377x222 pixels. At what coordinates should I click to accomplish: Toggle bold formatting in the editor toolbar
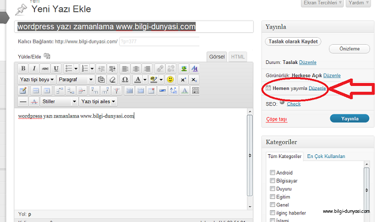[x=23, y=68]
